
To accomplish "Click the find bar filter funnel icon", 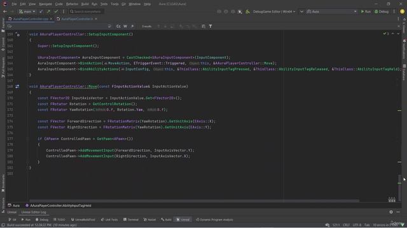I will (x=210, y=27).
